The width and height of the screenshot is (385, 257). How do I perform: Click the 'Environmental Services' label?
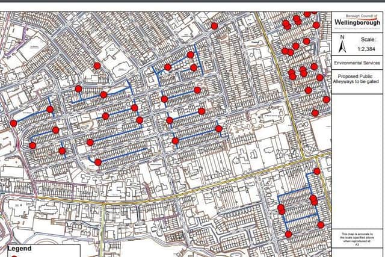pyautogui.click(x=357, y=63)
